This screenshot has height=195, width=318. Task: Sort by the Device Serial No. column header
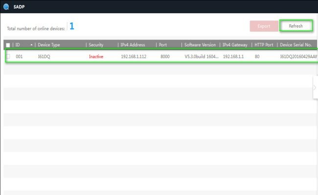[298, 45]
